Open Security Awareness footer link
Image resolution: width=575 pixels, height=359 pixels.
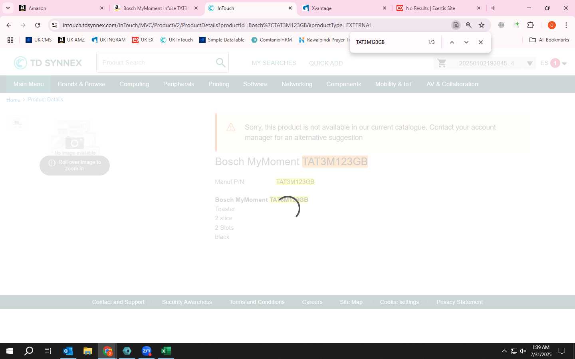187,302
